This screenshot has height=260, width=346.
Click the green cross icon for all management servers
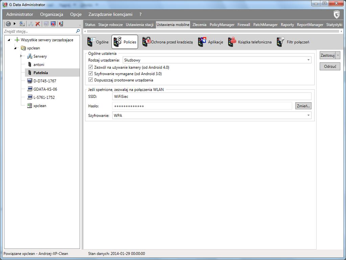17,40
